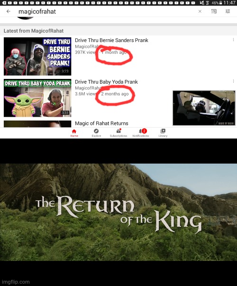Open the Drive Thru Bernie Sanders Prank title
The image size is (237, 286).
coord(111,40)
